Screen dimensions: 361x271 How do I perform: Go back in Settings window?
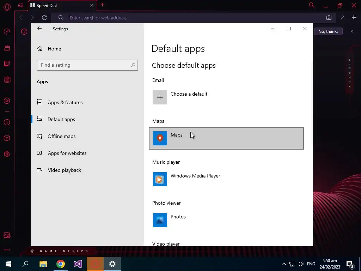pos(39,29)
